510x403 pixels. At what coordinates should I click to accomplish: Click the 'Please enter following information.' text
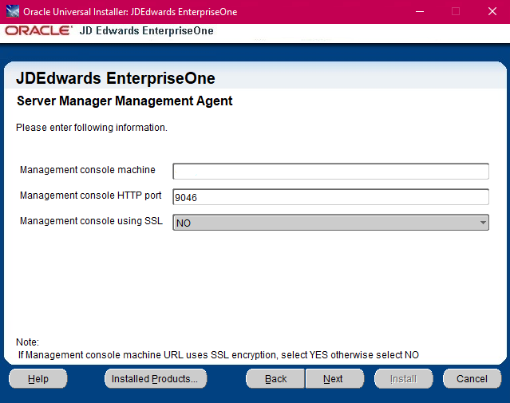pyautogui.click(x=92, y=128)
